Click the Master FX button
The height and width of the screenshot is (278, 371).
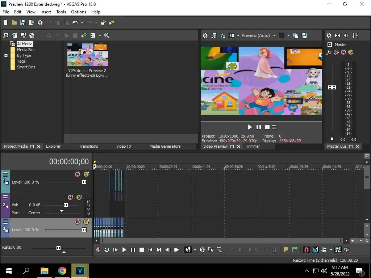(329, 52)
